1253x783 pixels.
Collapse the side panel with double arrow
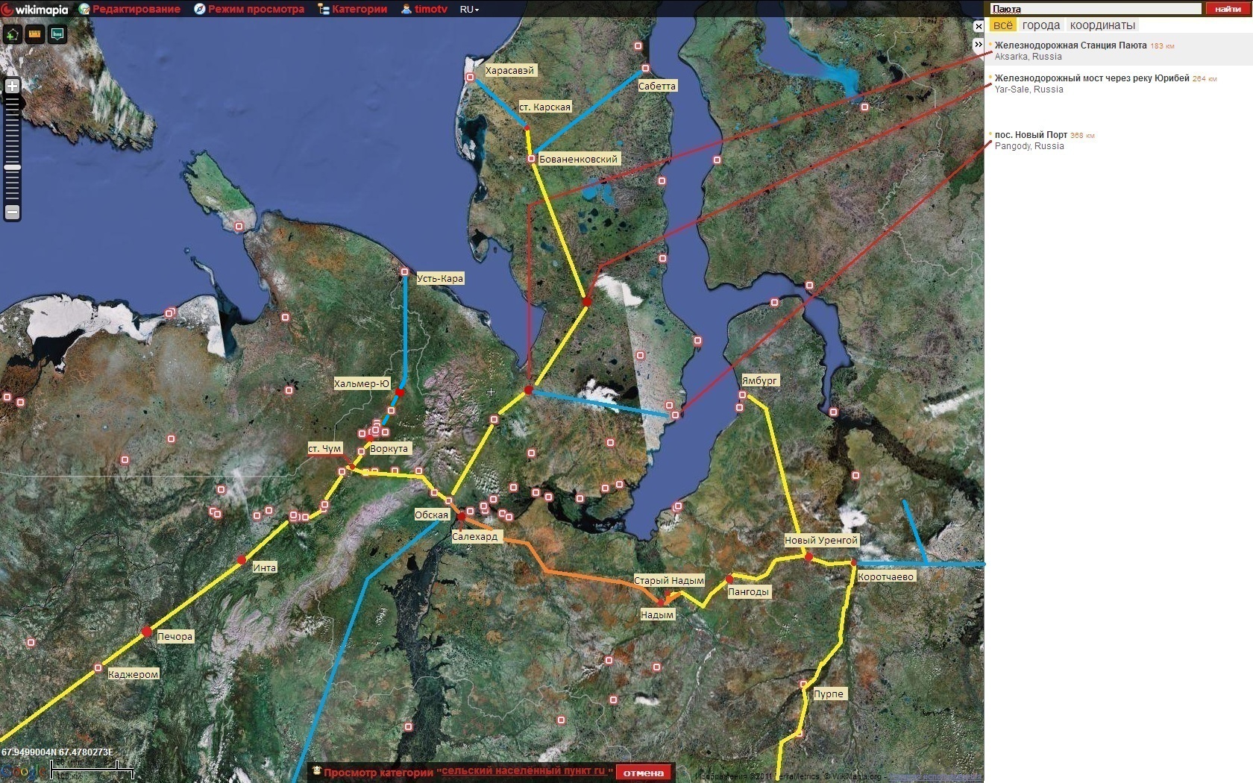[979, 45]
